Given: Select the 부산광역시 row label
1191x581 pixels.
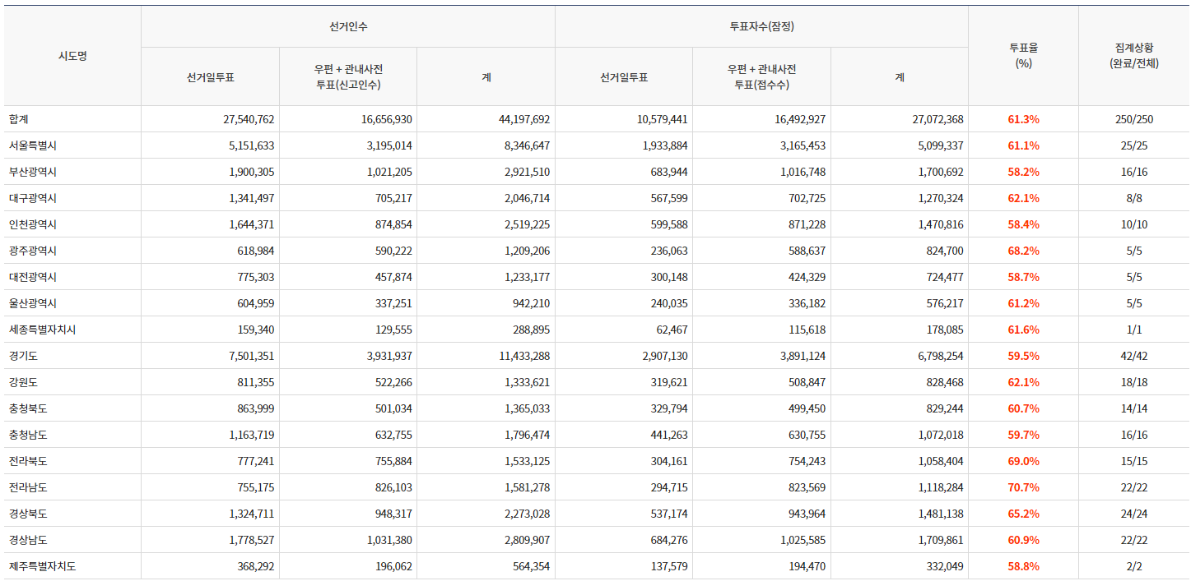Looking at the screenshot, I should 33,172.
